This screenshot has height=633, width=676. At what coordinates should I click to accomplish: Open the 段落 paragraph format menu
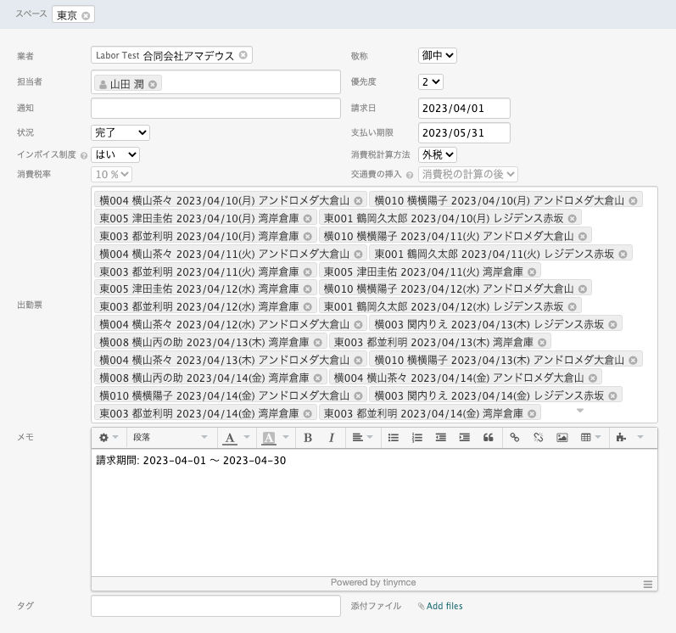(169, 438)
